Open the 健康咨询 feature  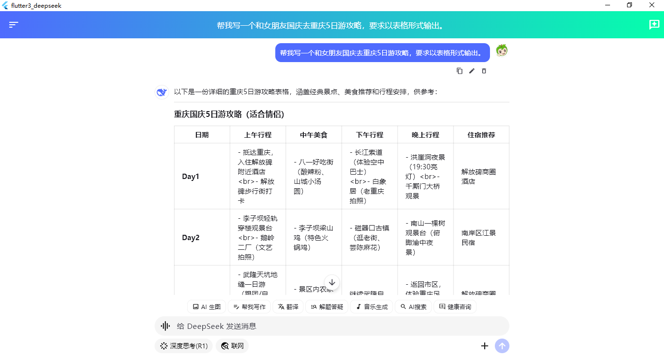455,306
